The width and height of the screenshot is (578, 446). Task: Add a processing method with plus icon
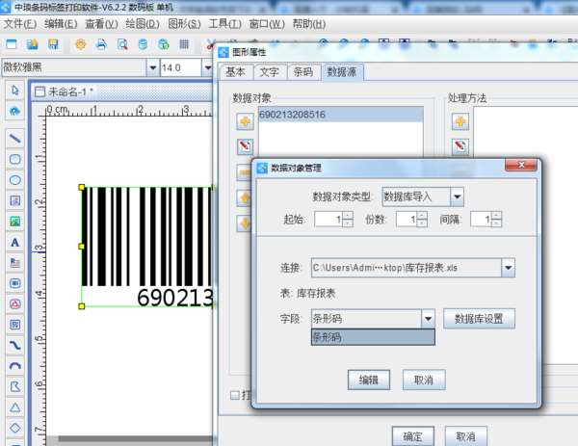(460, 121)
